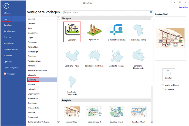Open Optionen in the sidebar
189x126 pixels.
tap(8, 62)
